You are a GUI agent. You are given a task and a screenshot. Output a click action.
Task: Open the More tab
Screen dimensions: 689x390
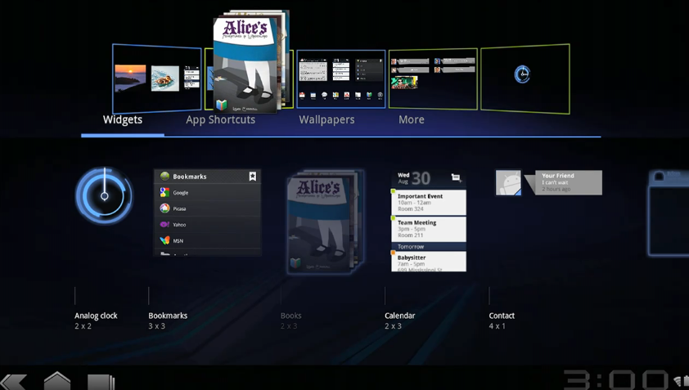point(412,119)
